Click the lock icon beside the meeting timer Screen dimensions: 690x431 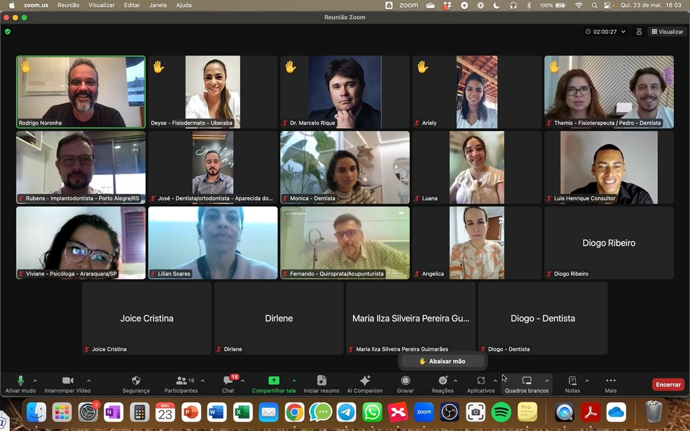639,32
